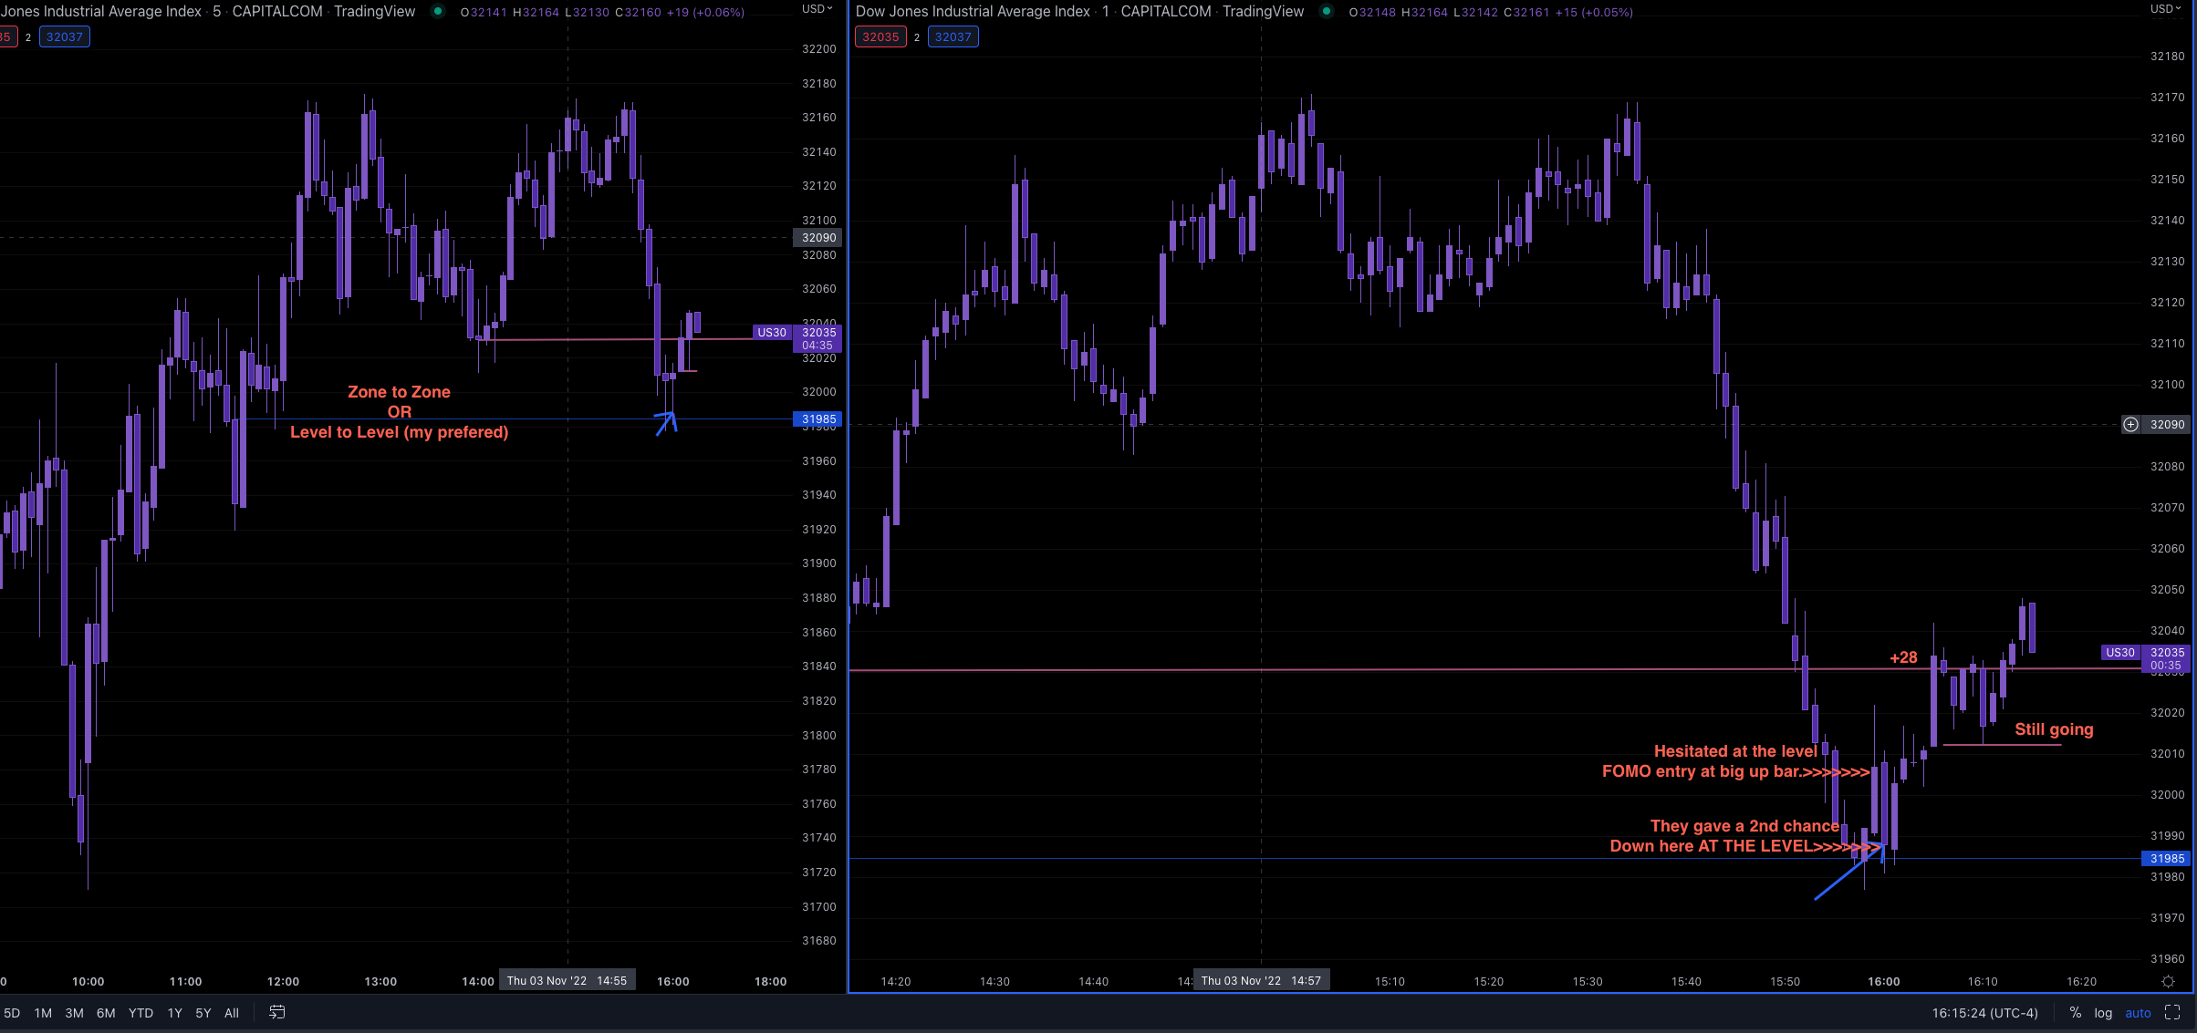
Task: Click the US30 label on left chart
Action: pyautogui.click(x=772, y=332)
